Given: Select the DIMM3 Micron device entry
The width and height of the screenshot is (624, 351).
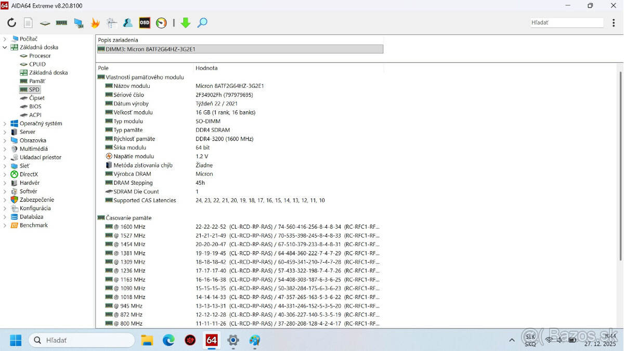Looking at the screenshot, I should [240, 49].
